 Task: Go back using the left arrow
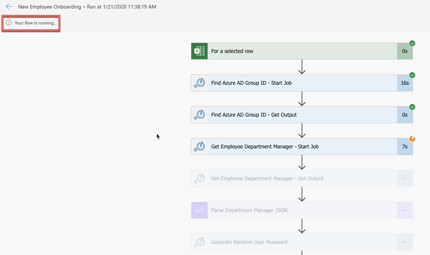pos(9,6)
